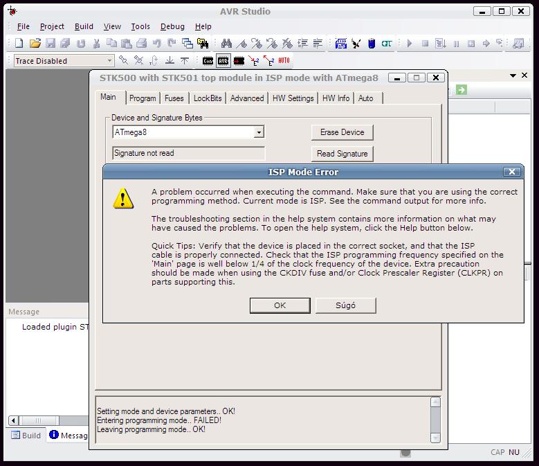Open the View menu

[x=112, y=26]
